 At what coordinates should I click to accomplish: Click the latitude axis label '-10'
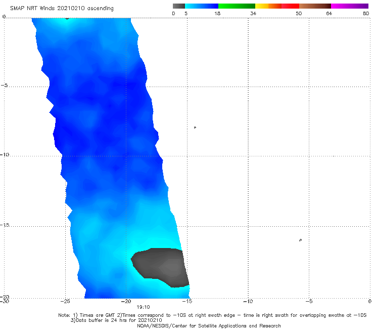click(x=5, y=154)
